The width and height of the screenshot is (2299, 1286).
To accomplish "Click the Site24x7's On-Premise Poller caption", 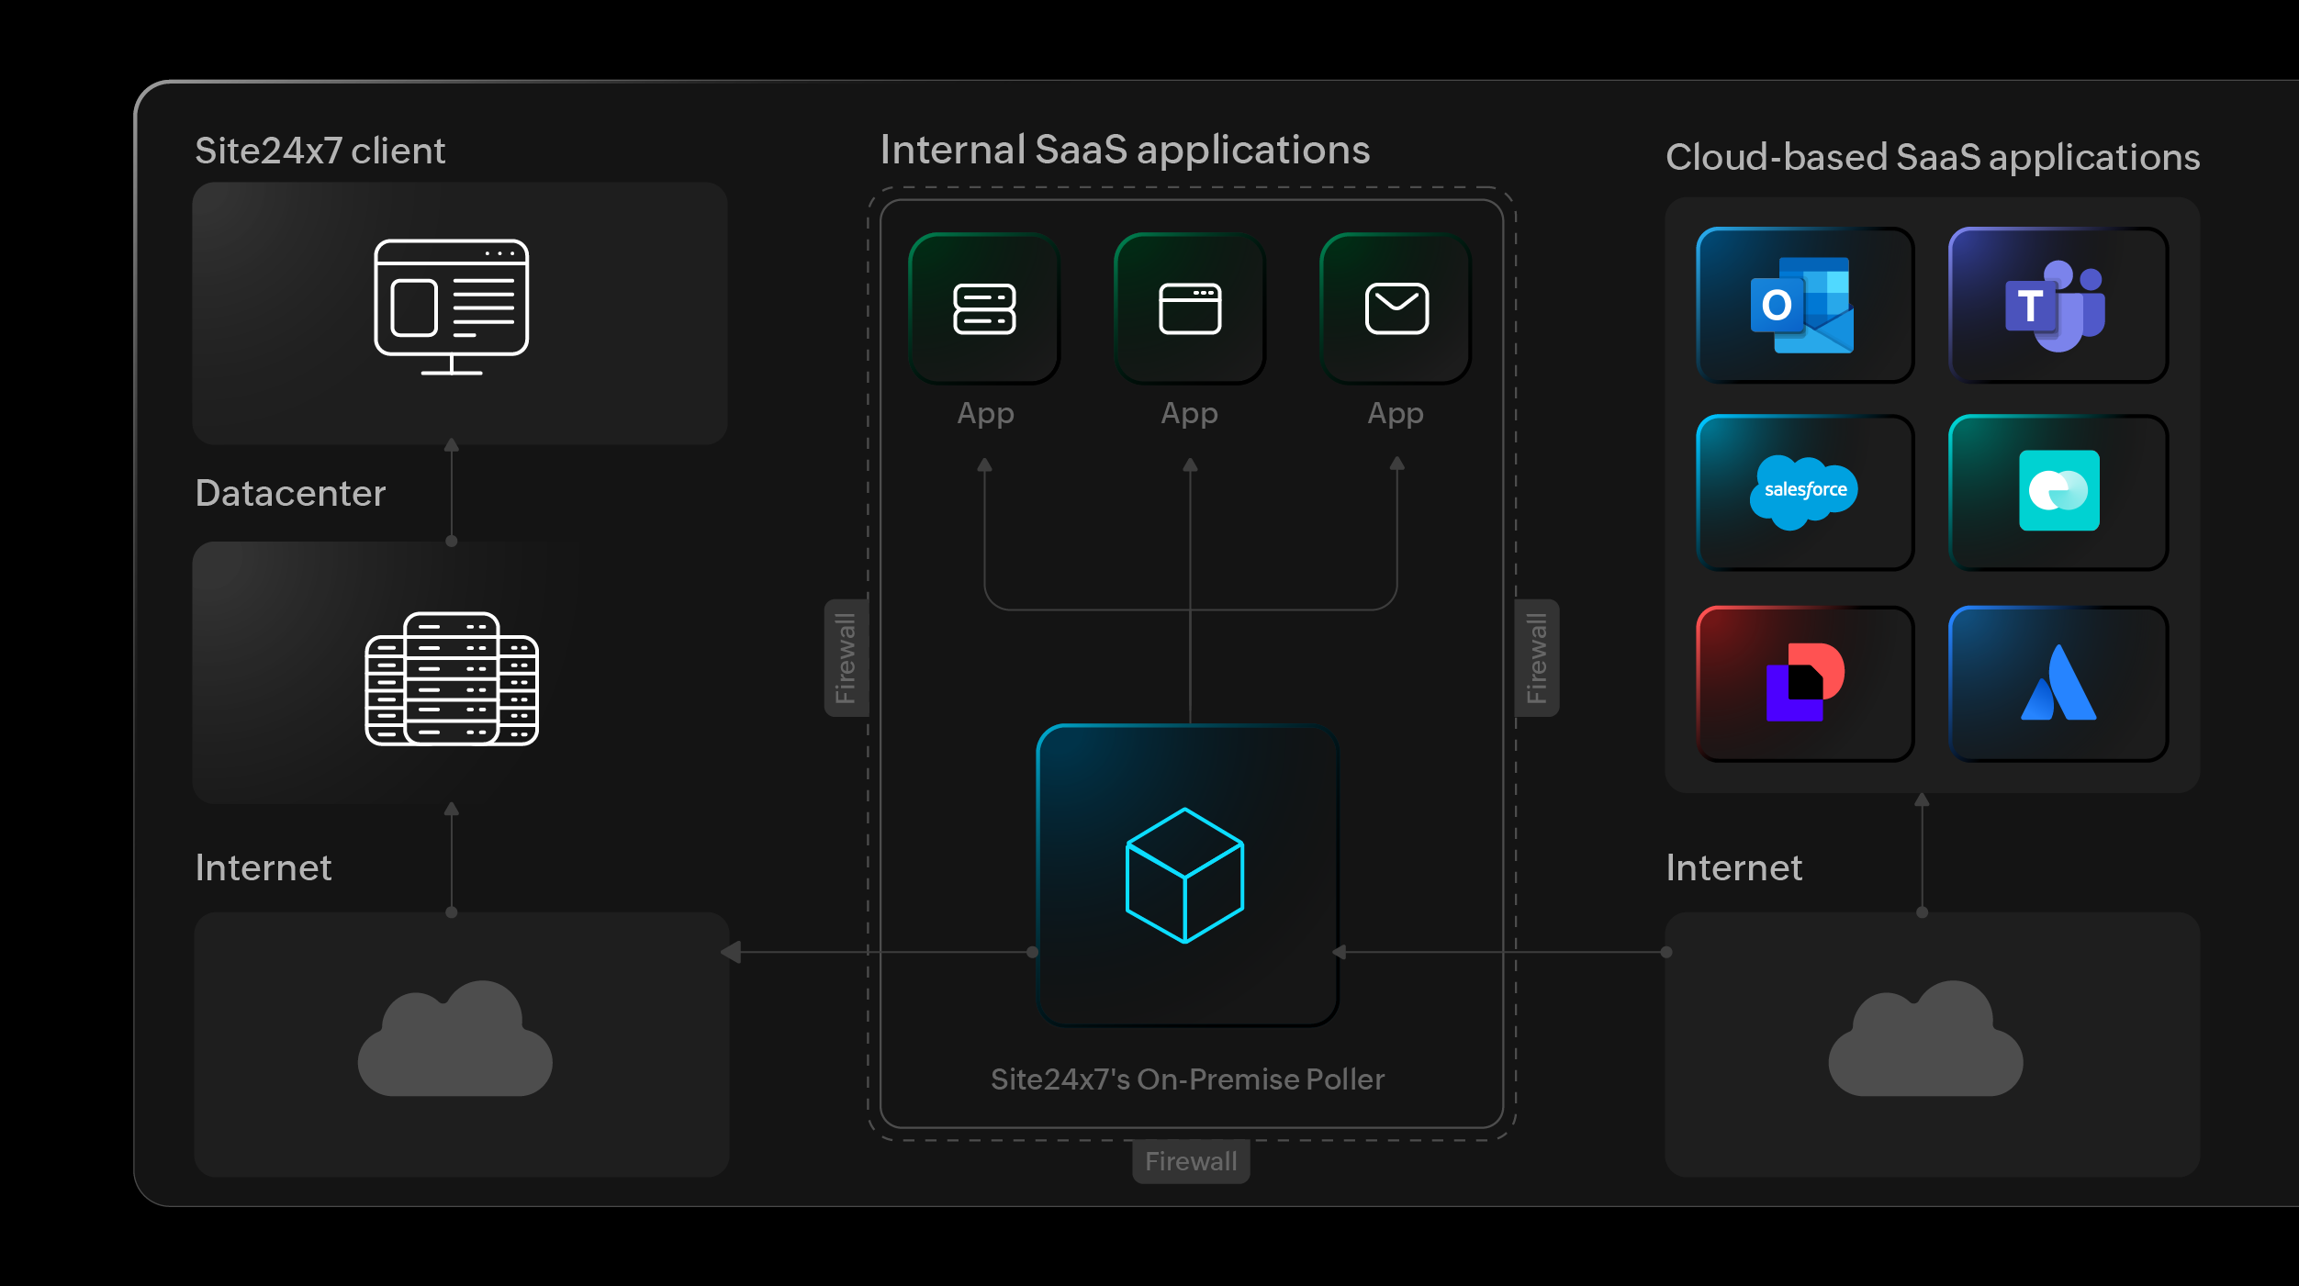I will pos(1189,1079).
